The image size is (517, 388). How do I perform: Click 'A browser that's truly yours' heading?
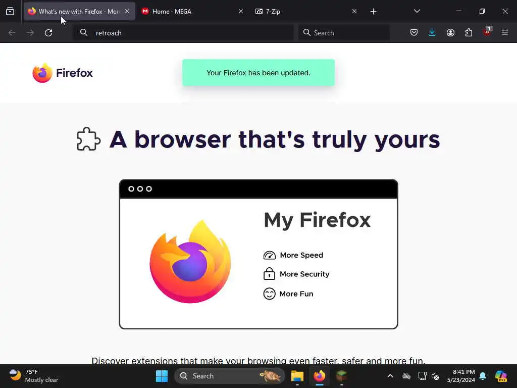tap(275, 139)
